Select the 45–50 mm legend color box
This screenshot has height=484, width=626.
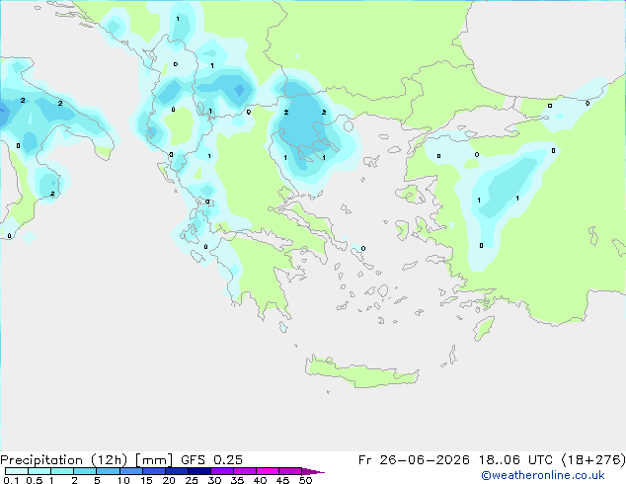pos(290,471)
